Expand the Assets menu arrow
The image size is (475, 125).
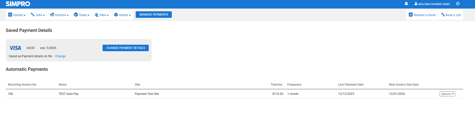tap(130, 15)
